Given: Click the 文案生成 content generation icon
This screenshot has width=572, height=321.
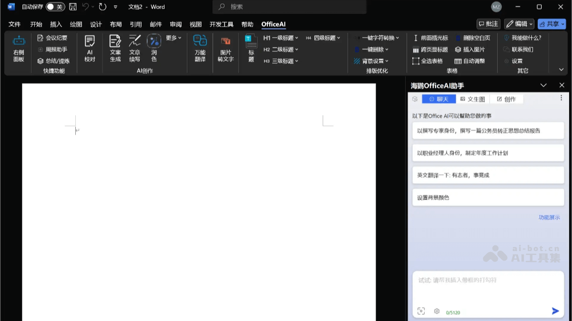Looking at the screenshot, I should [115, 48].
